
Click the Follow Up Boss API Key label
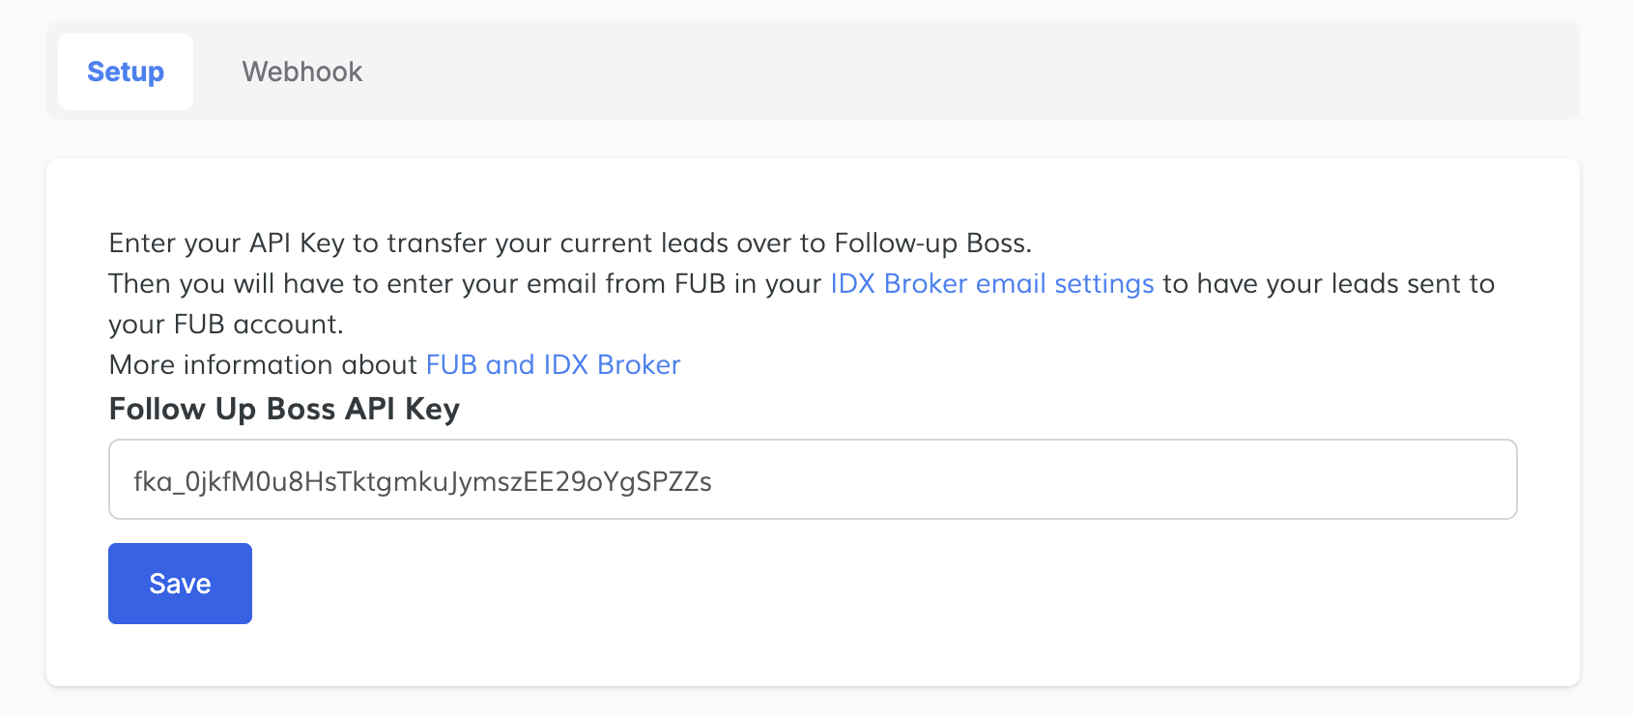(284, 409)
